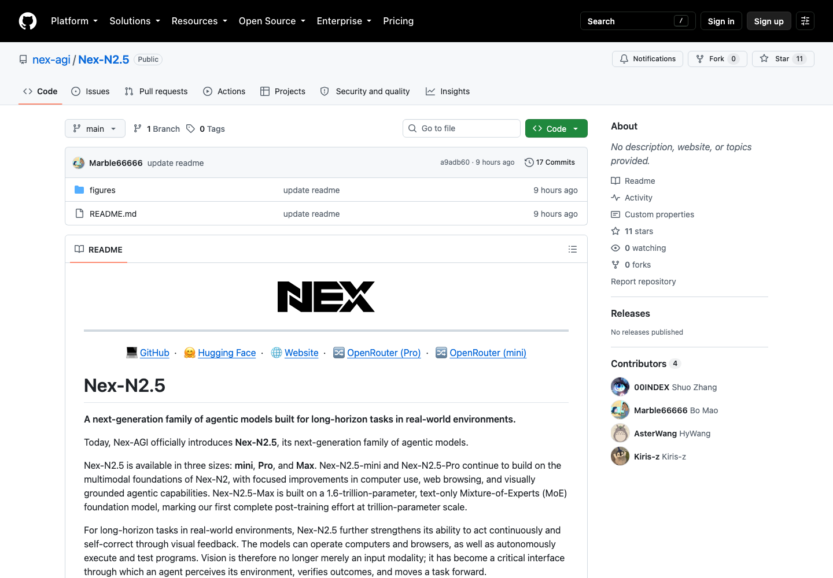The image size is (833, 578).
Task: Click the Notifications bell button
Action: pyautogui.click(x=647, y=59)
